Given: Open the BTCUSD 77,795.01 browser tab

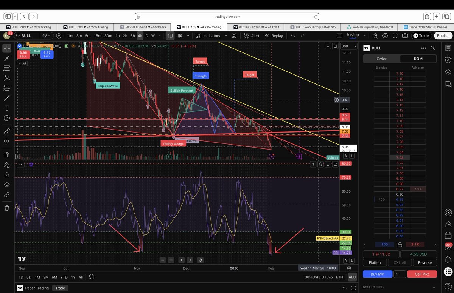Looking at the screenshot, I should (256, 27).
